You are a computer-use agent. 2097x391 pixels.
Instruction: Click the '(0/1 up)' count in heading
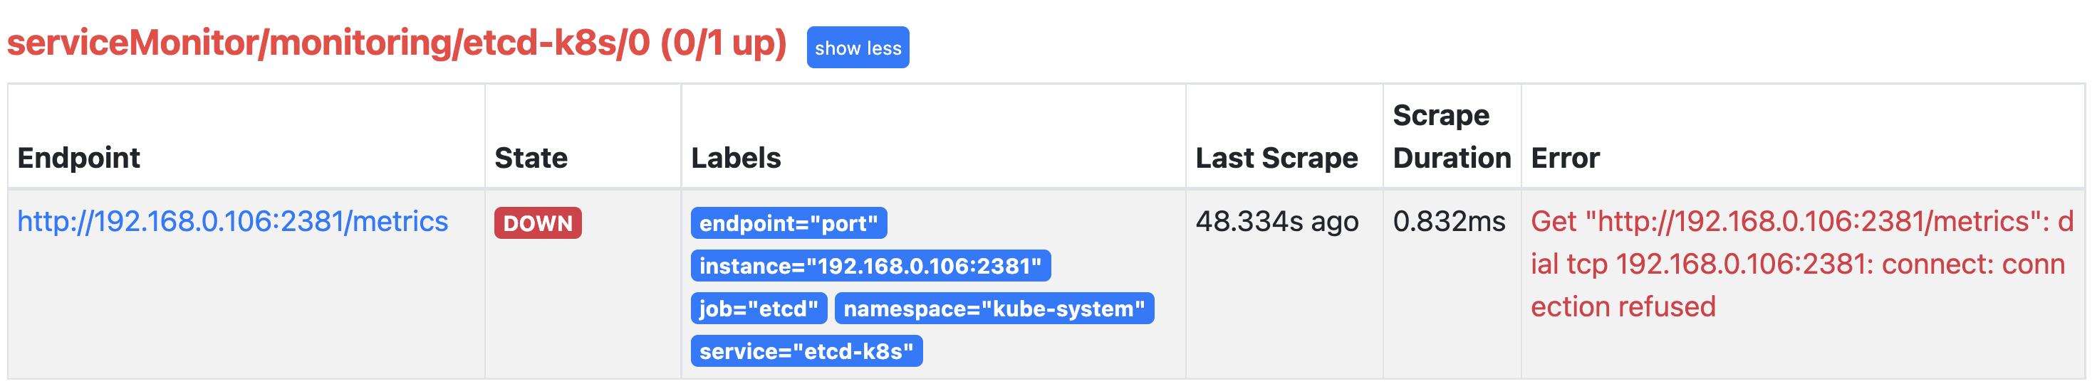723,43
